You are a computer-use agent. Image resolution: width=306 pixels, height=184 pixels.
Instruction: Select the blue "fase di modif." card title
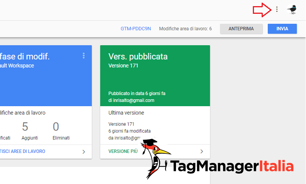(25, 57)
